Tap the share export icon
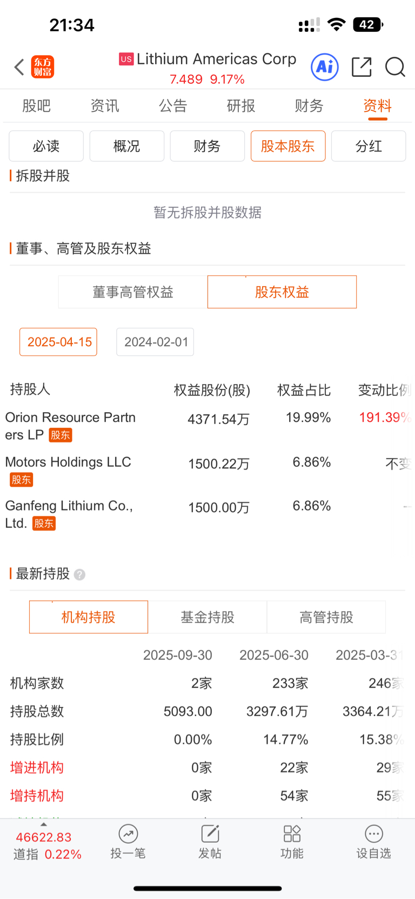 click(x=362, y=67)
